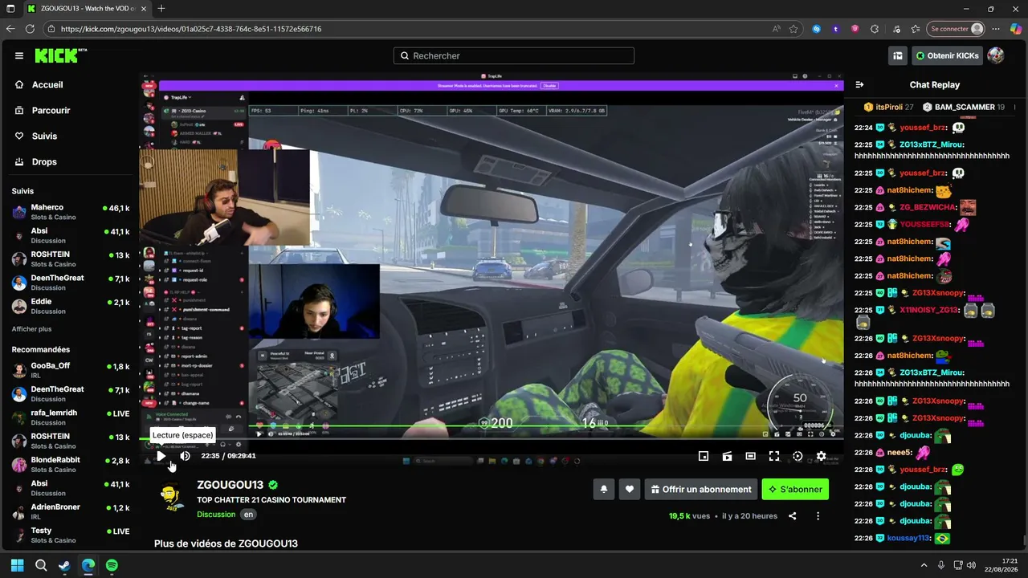
Task: Open Steam from the taskbar
Action: pos(64,565)
